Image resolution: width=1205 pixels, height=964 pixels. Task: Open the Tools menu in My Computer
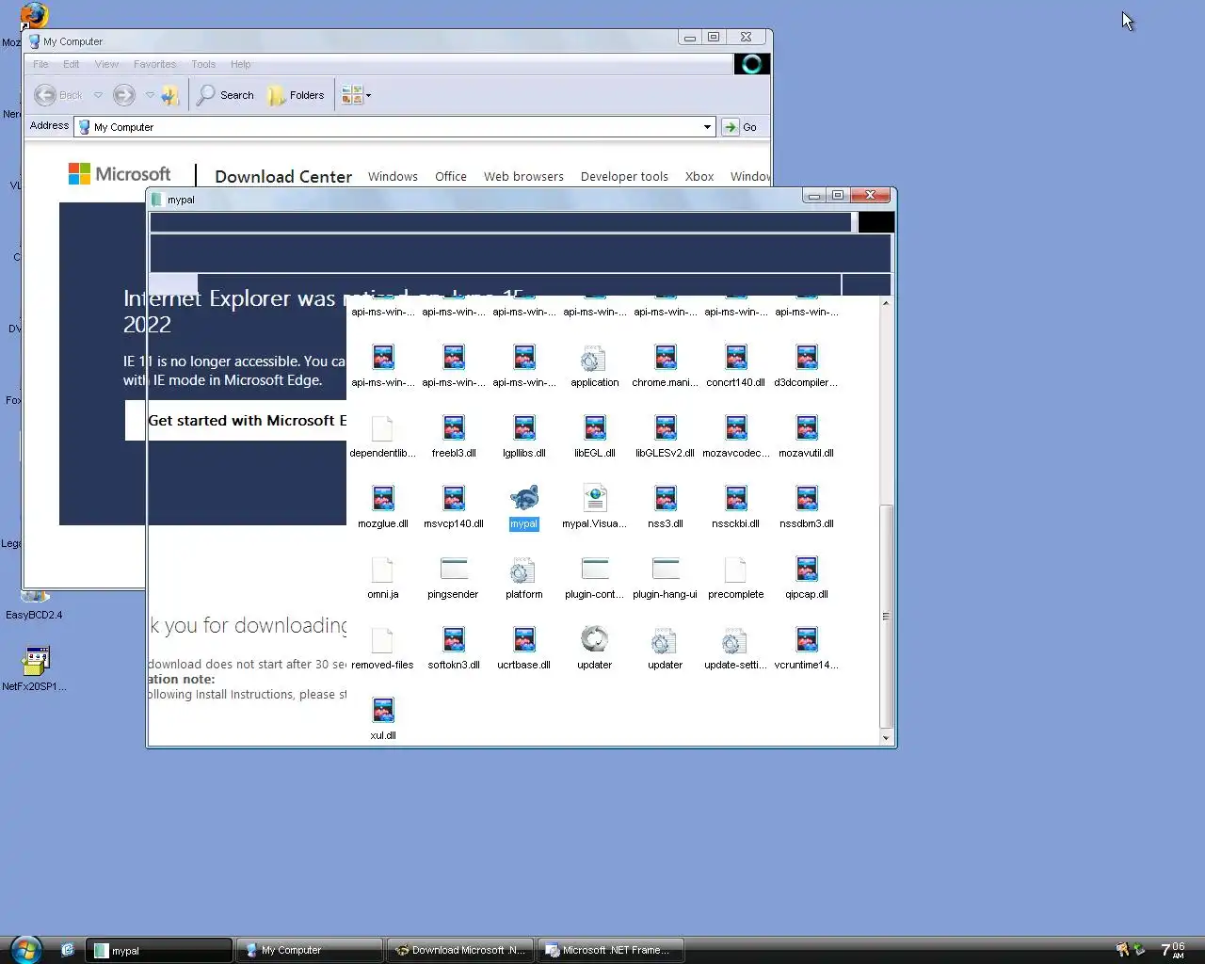point(203,64)
